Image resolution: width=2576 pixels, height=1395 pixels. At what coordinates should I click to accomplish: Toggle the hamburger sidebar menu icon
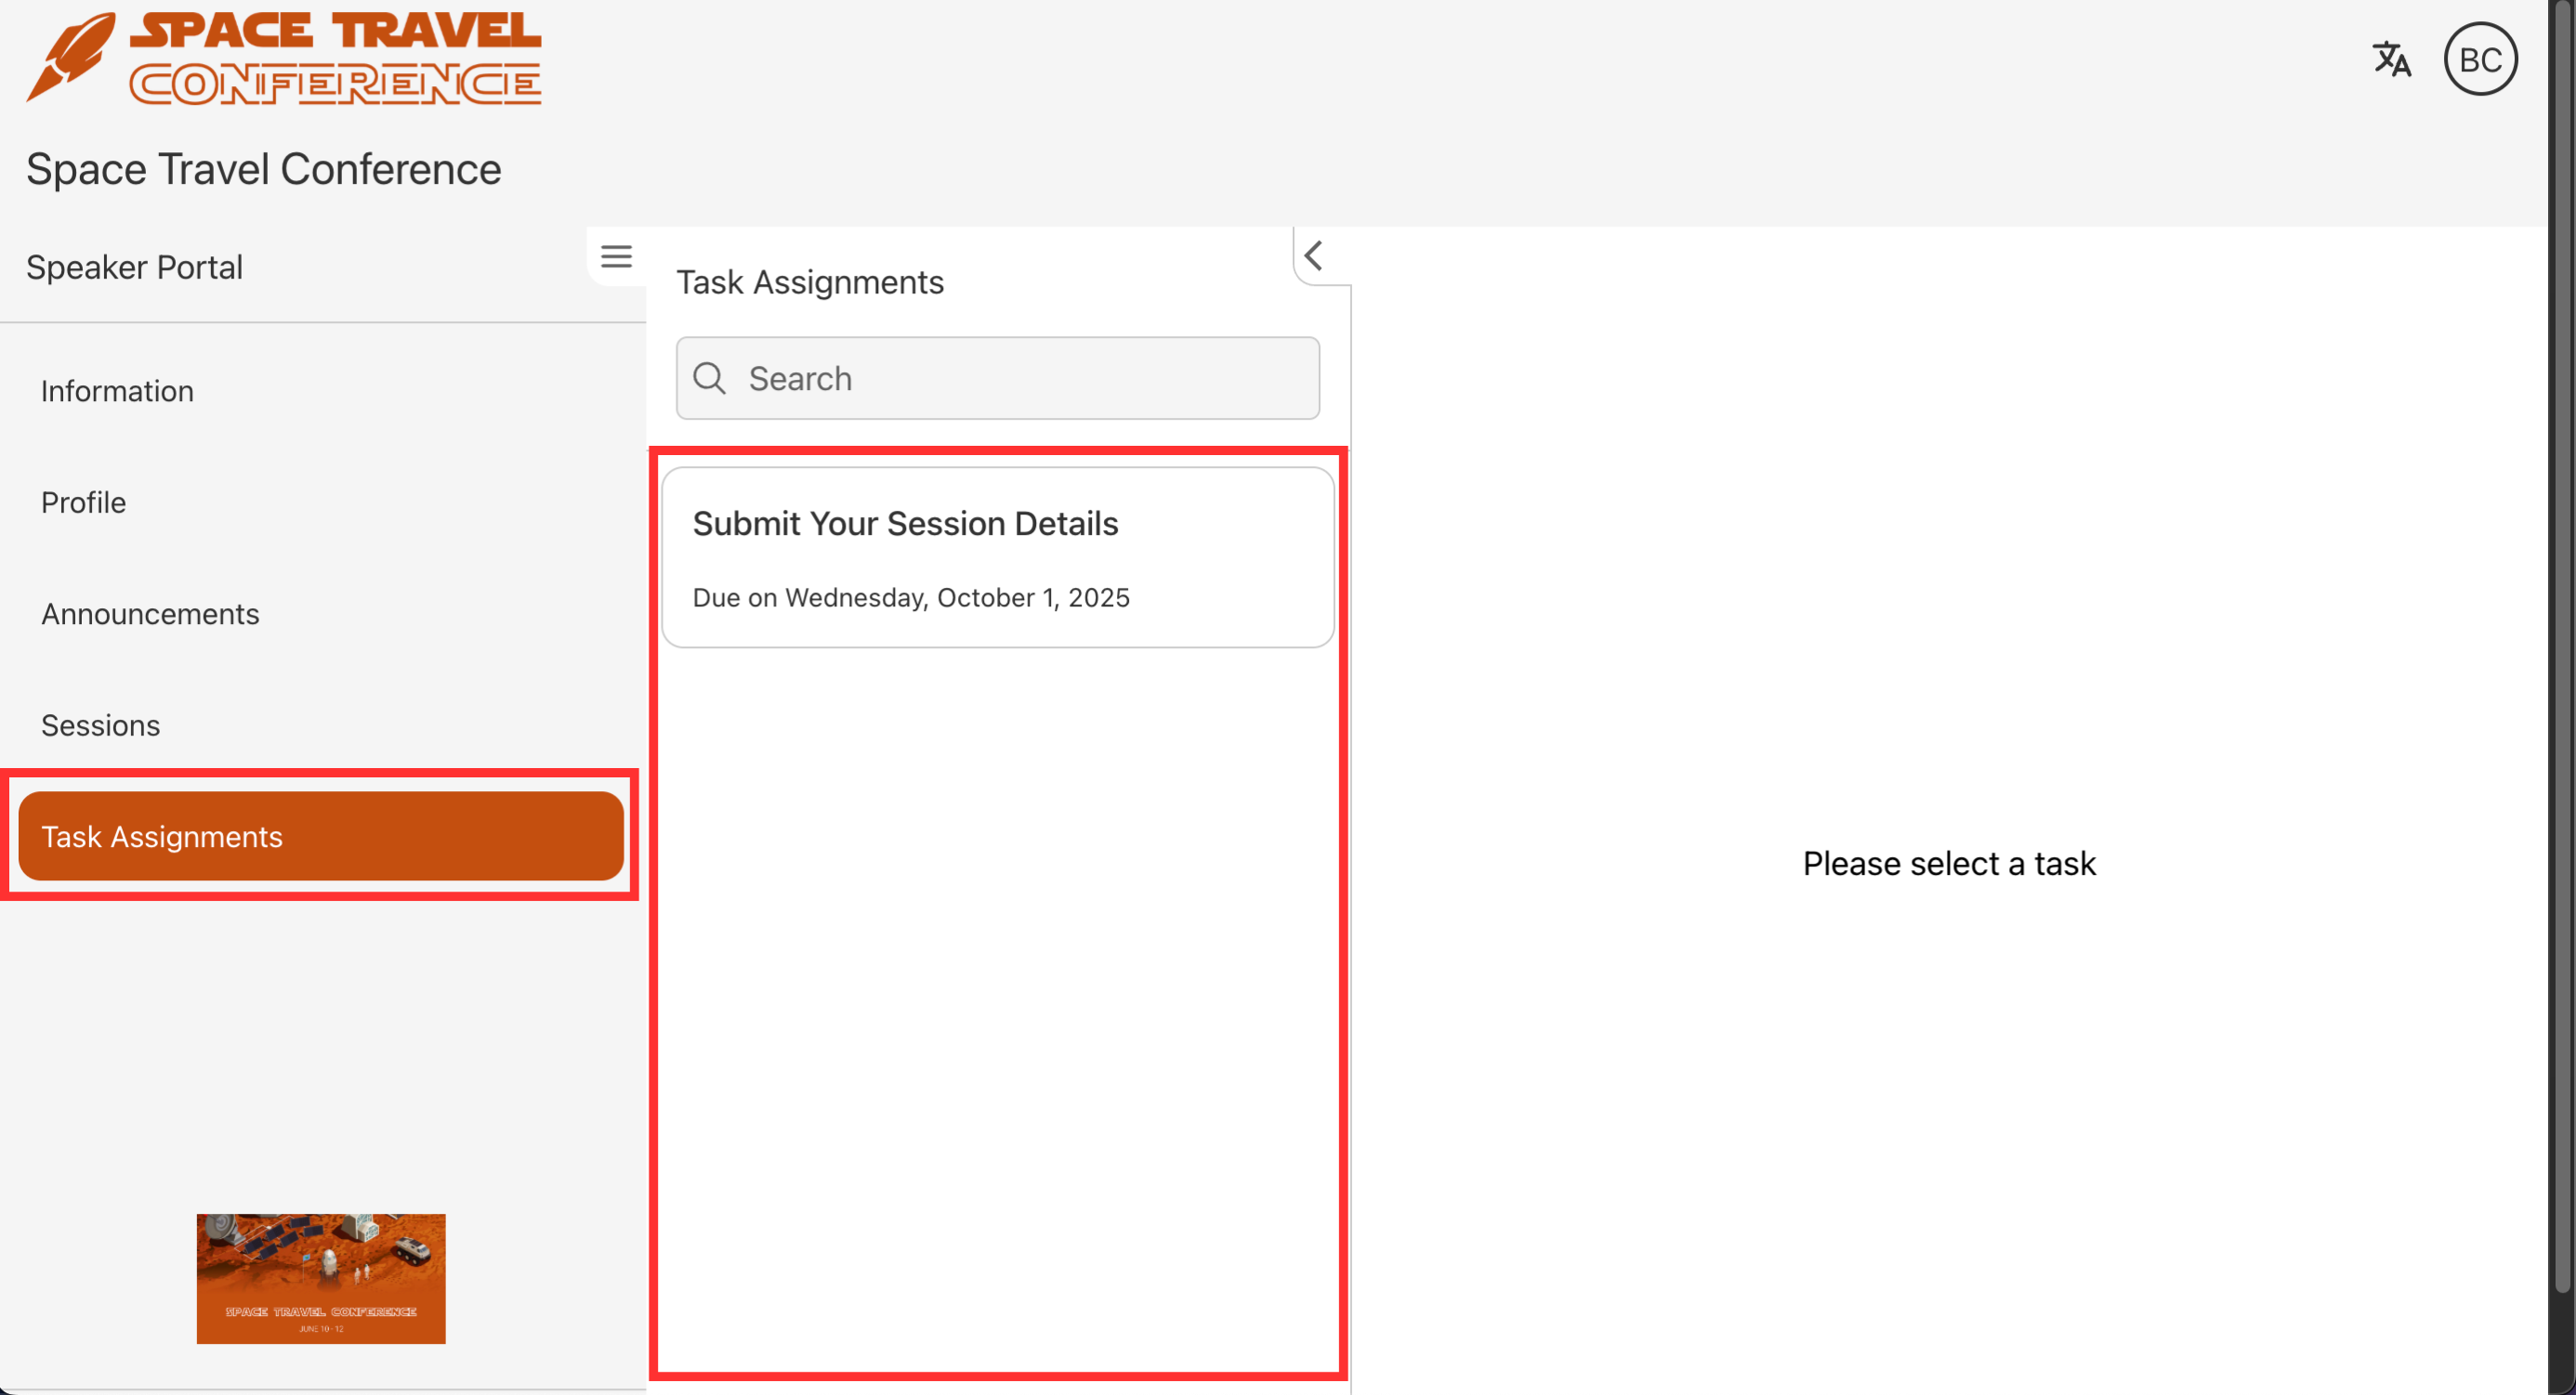(616, 257)
